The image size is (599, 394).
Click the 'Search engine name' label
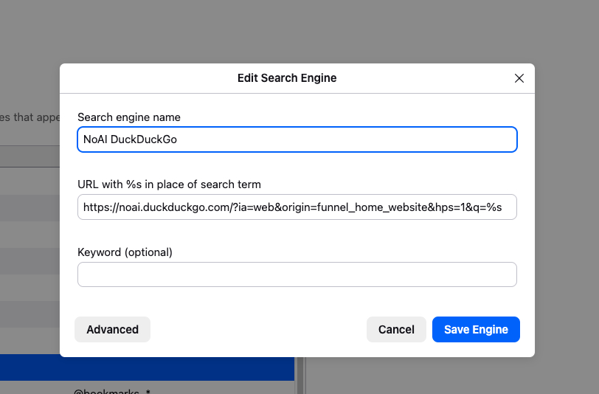129,117
